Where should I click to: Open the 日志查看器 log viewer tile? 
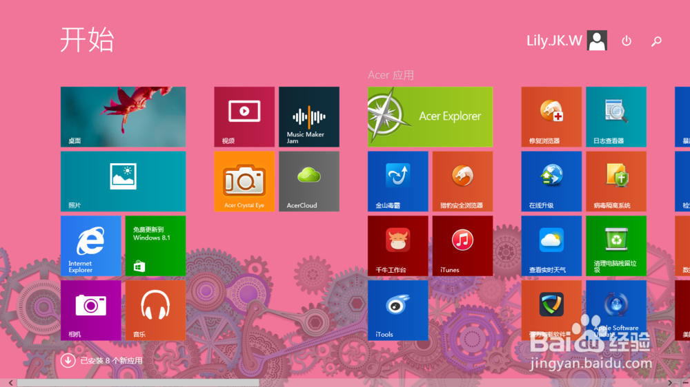click(616, 117)
